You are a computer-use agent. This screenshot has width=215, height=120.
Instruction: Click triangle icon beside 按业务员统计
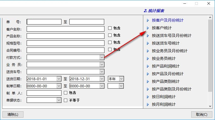tap(148, 59)
